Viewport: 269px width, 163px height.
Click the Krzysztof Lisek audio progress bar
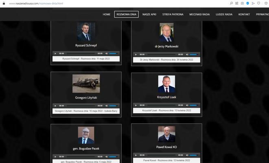click(x=161, y=105)
